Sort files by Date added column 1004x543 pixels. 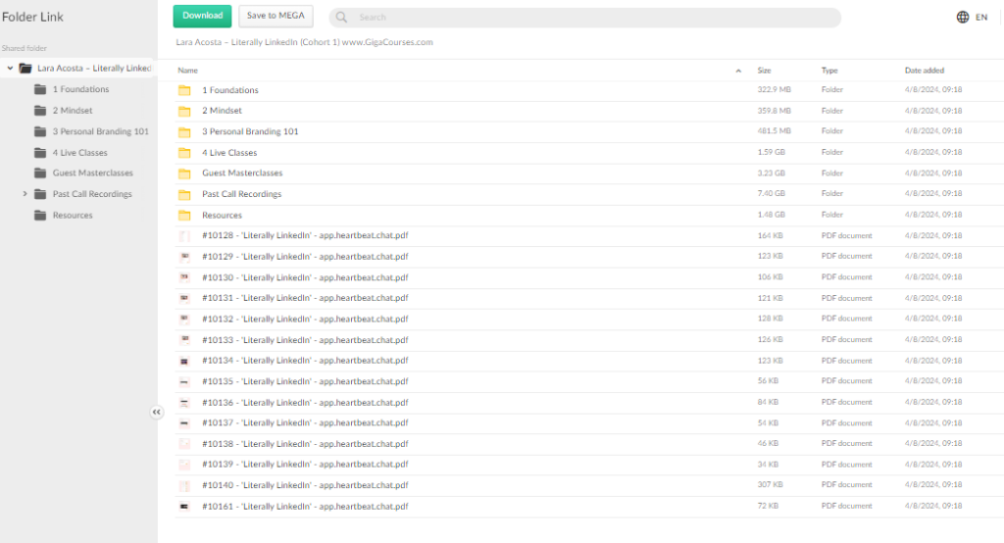point(924,71)
